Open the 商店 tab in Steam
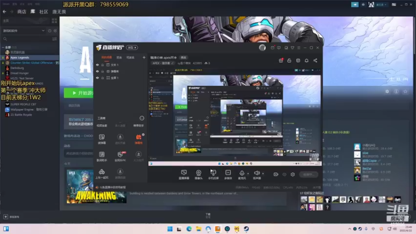 tap(22, 11)
